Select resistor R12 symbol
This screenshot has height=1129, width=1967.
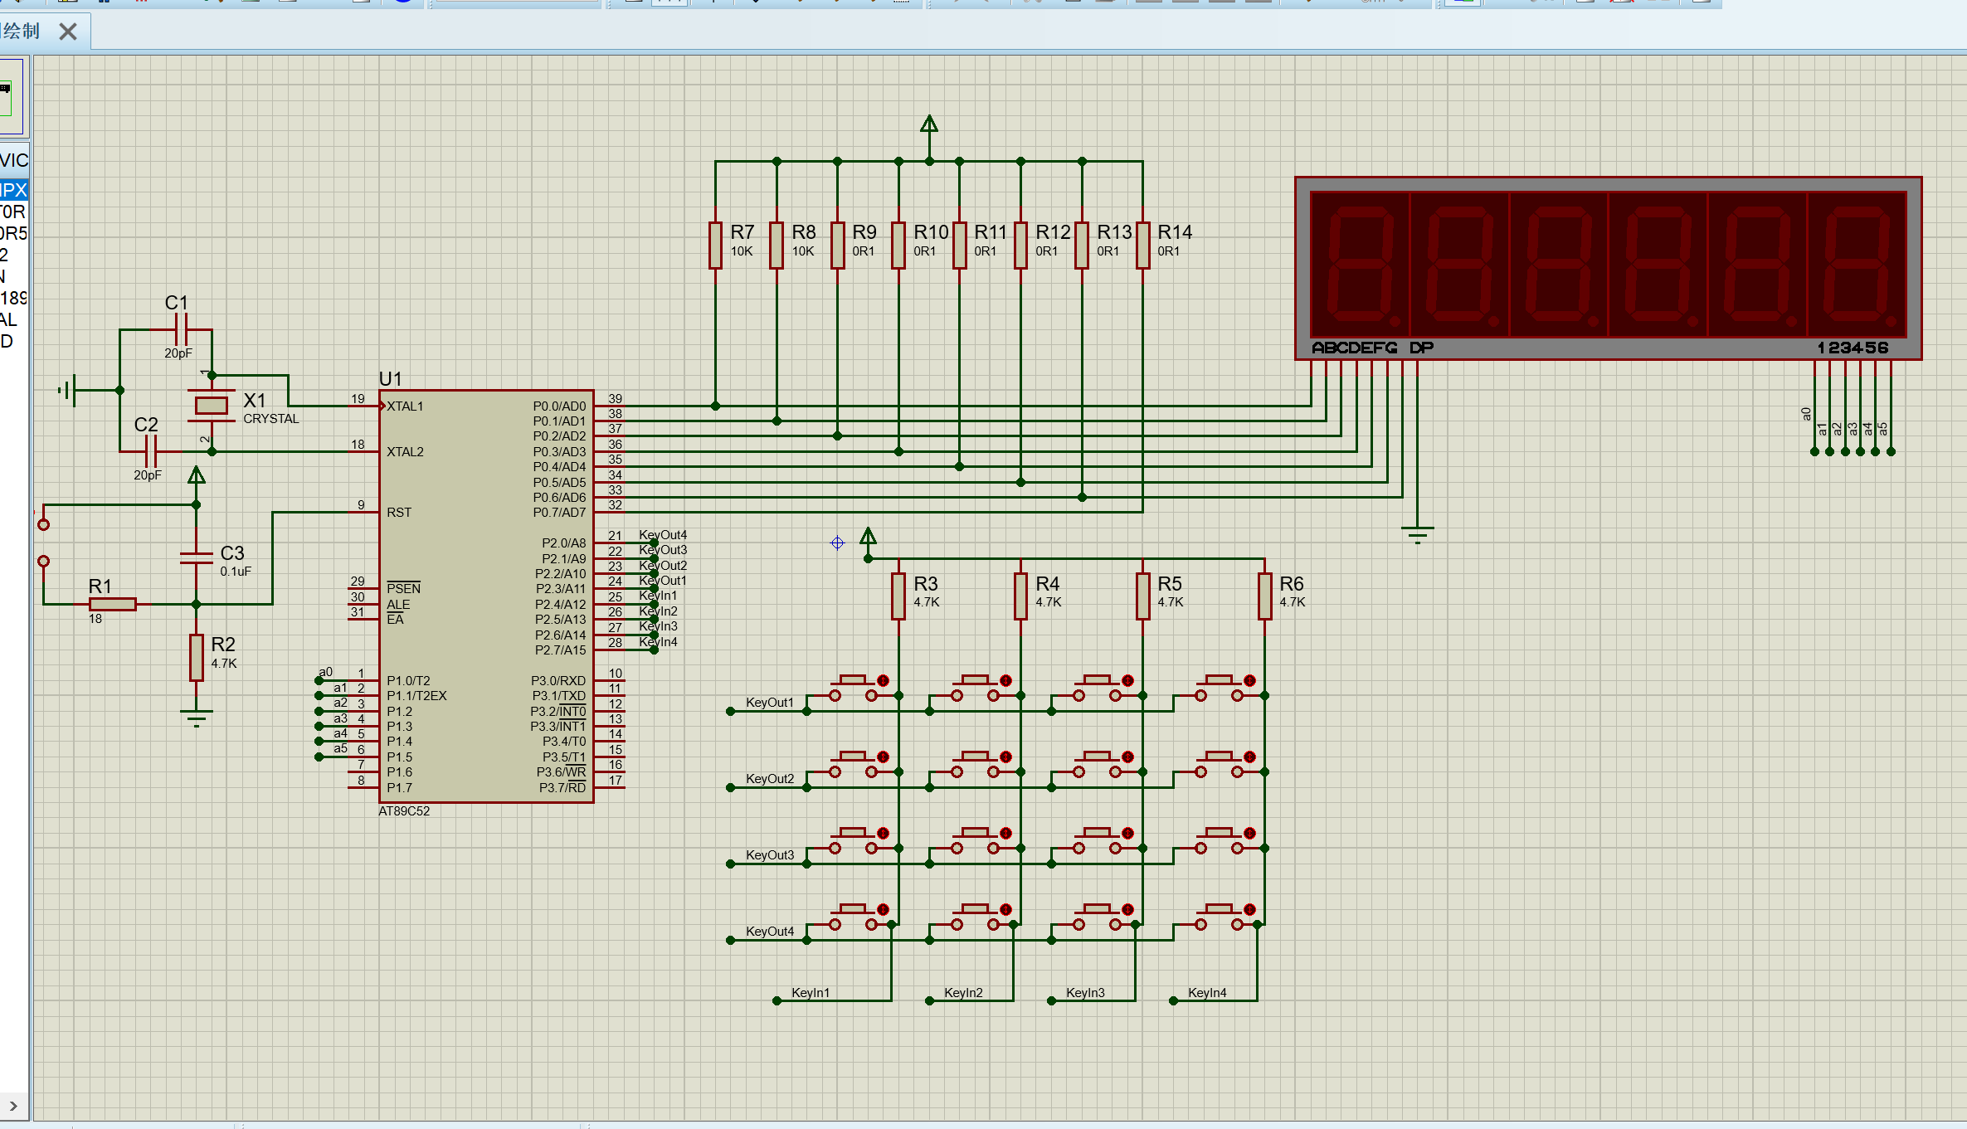tap(1021, 246)
